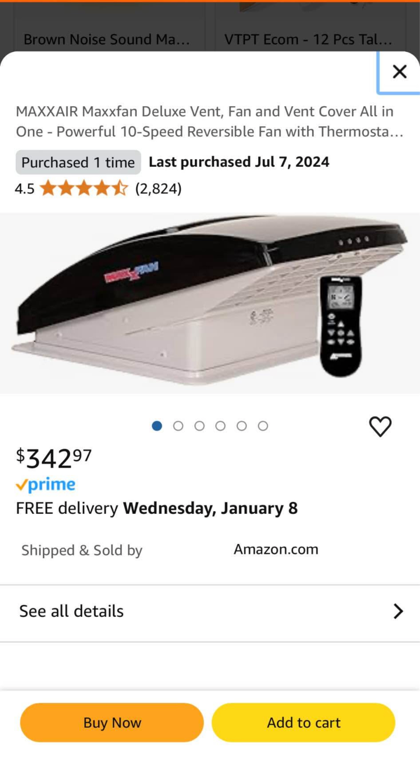Open Brown Noise Sound Machine background item
Screen dimensions: 420x758
[x=107, y=39]
